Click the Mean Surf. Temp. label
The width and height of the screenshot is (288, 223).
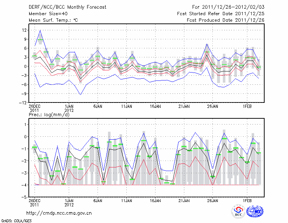tap(53, 21)
